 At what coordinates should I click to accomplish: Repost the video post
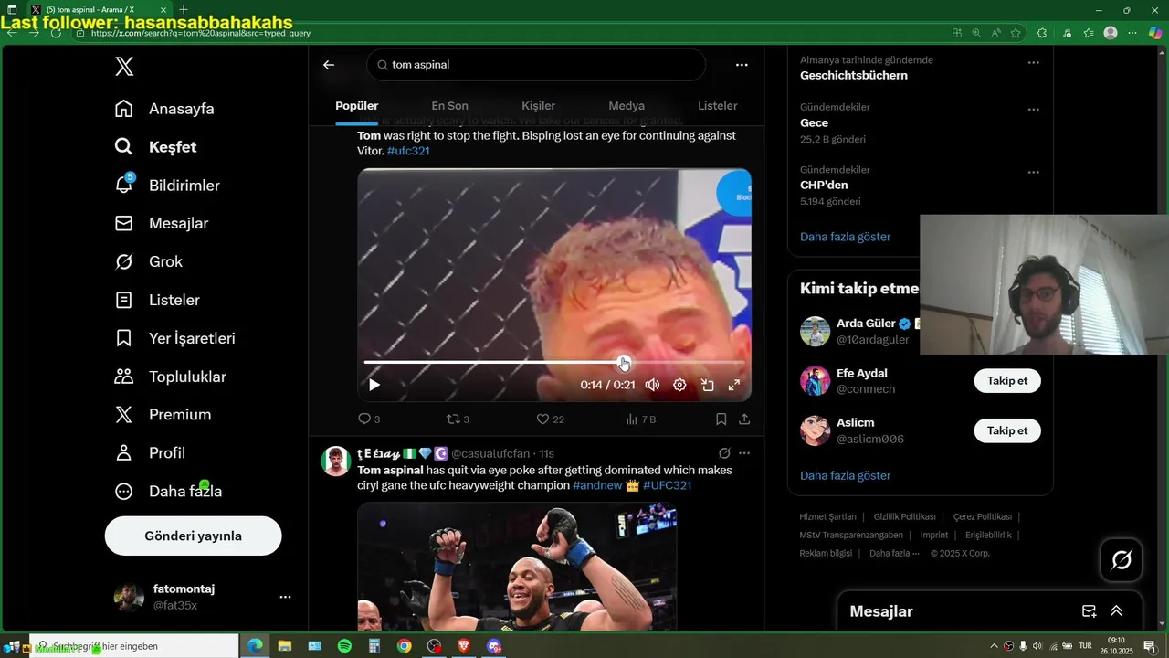pos(457,419)
